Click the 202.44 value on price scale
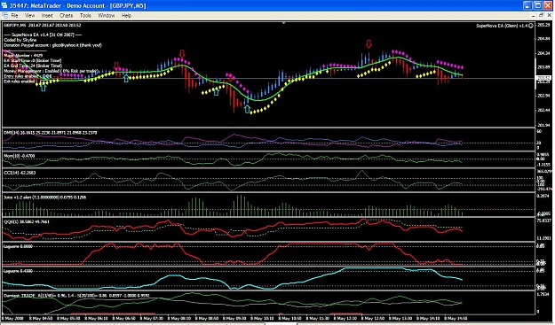The height and width of the screenshot is (325, 555). click(x=543, y=110)
